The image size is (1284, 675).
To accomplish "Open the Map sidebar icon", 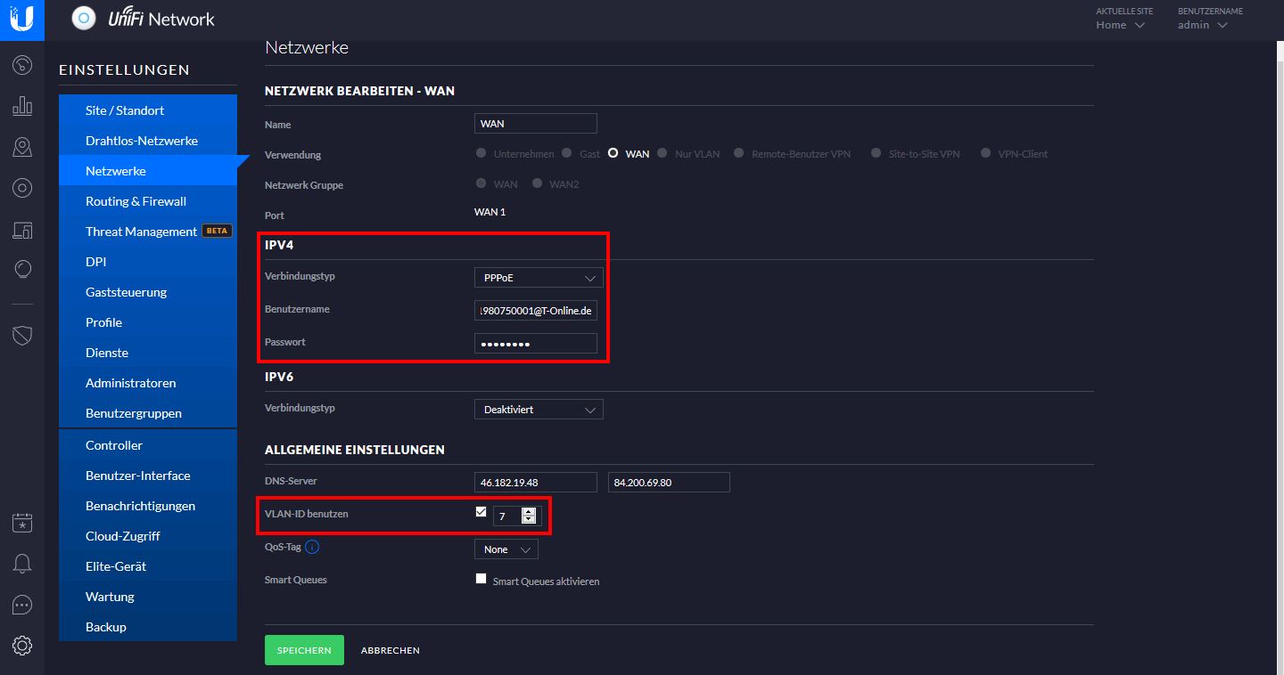I will tap(22, 147).
